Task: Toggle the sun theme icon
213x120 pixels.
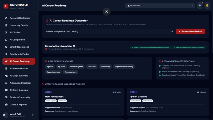Action: pos(207,6)
